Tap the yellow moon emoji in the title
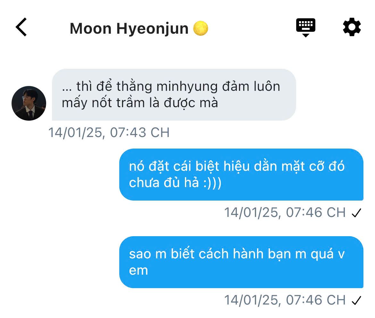The width and height of the screenshot is (375, 318). click(x=200, y=29)
